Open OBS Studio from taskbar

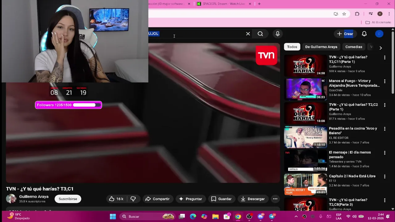249,216
